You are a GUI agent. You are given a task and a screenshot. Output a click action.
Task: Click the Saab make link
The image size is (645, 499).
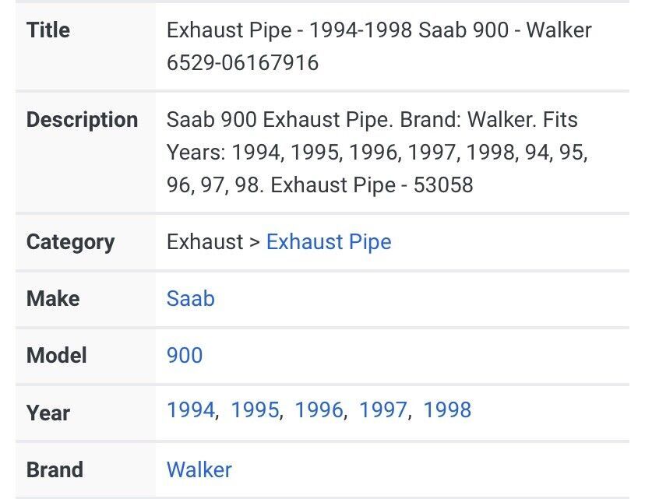190,298
